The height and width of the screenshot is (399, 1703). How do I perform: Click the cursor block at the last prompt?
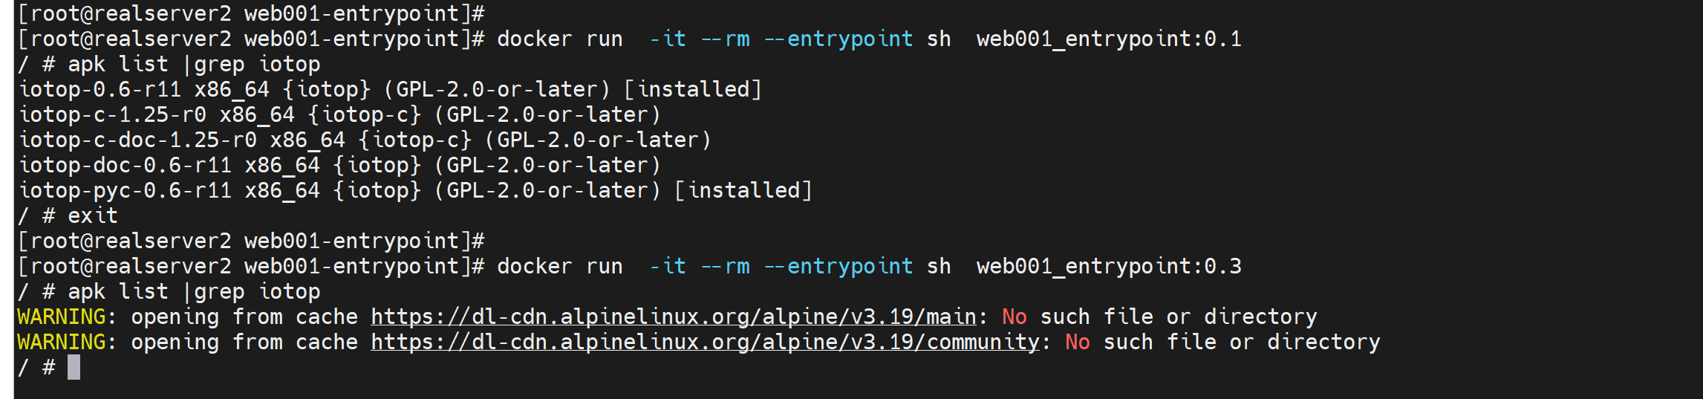74,367
